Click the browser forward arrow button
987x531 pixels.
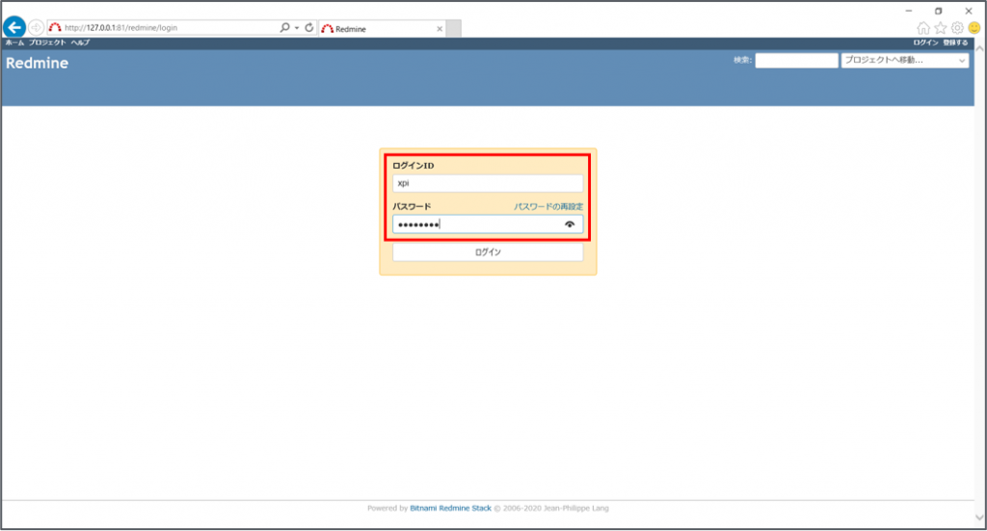pos(36,28)
